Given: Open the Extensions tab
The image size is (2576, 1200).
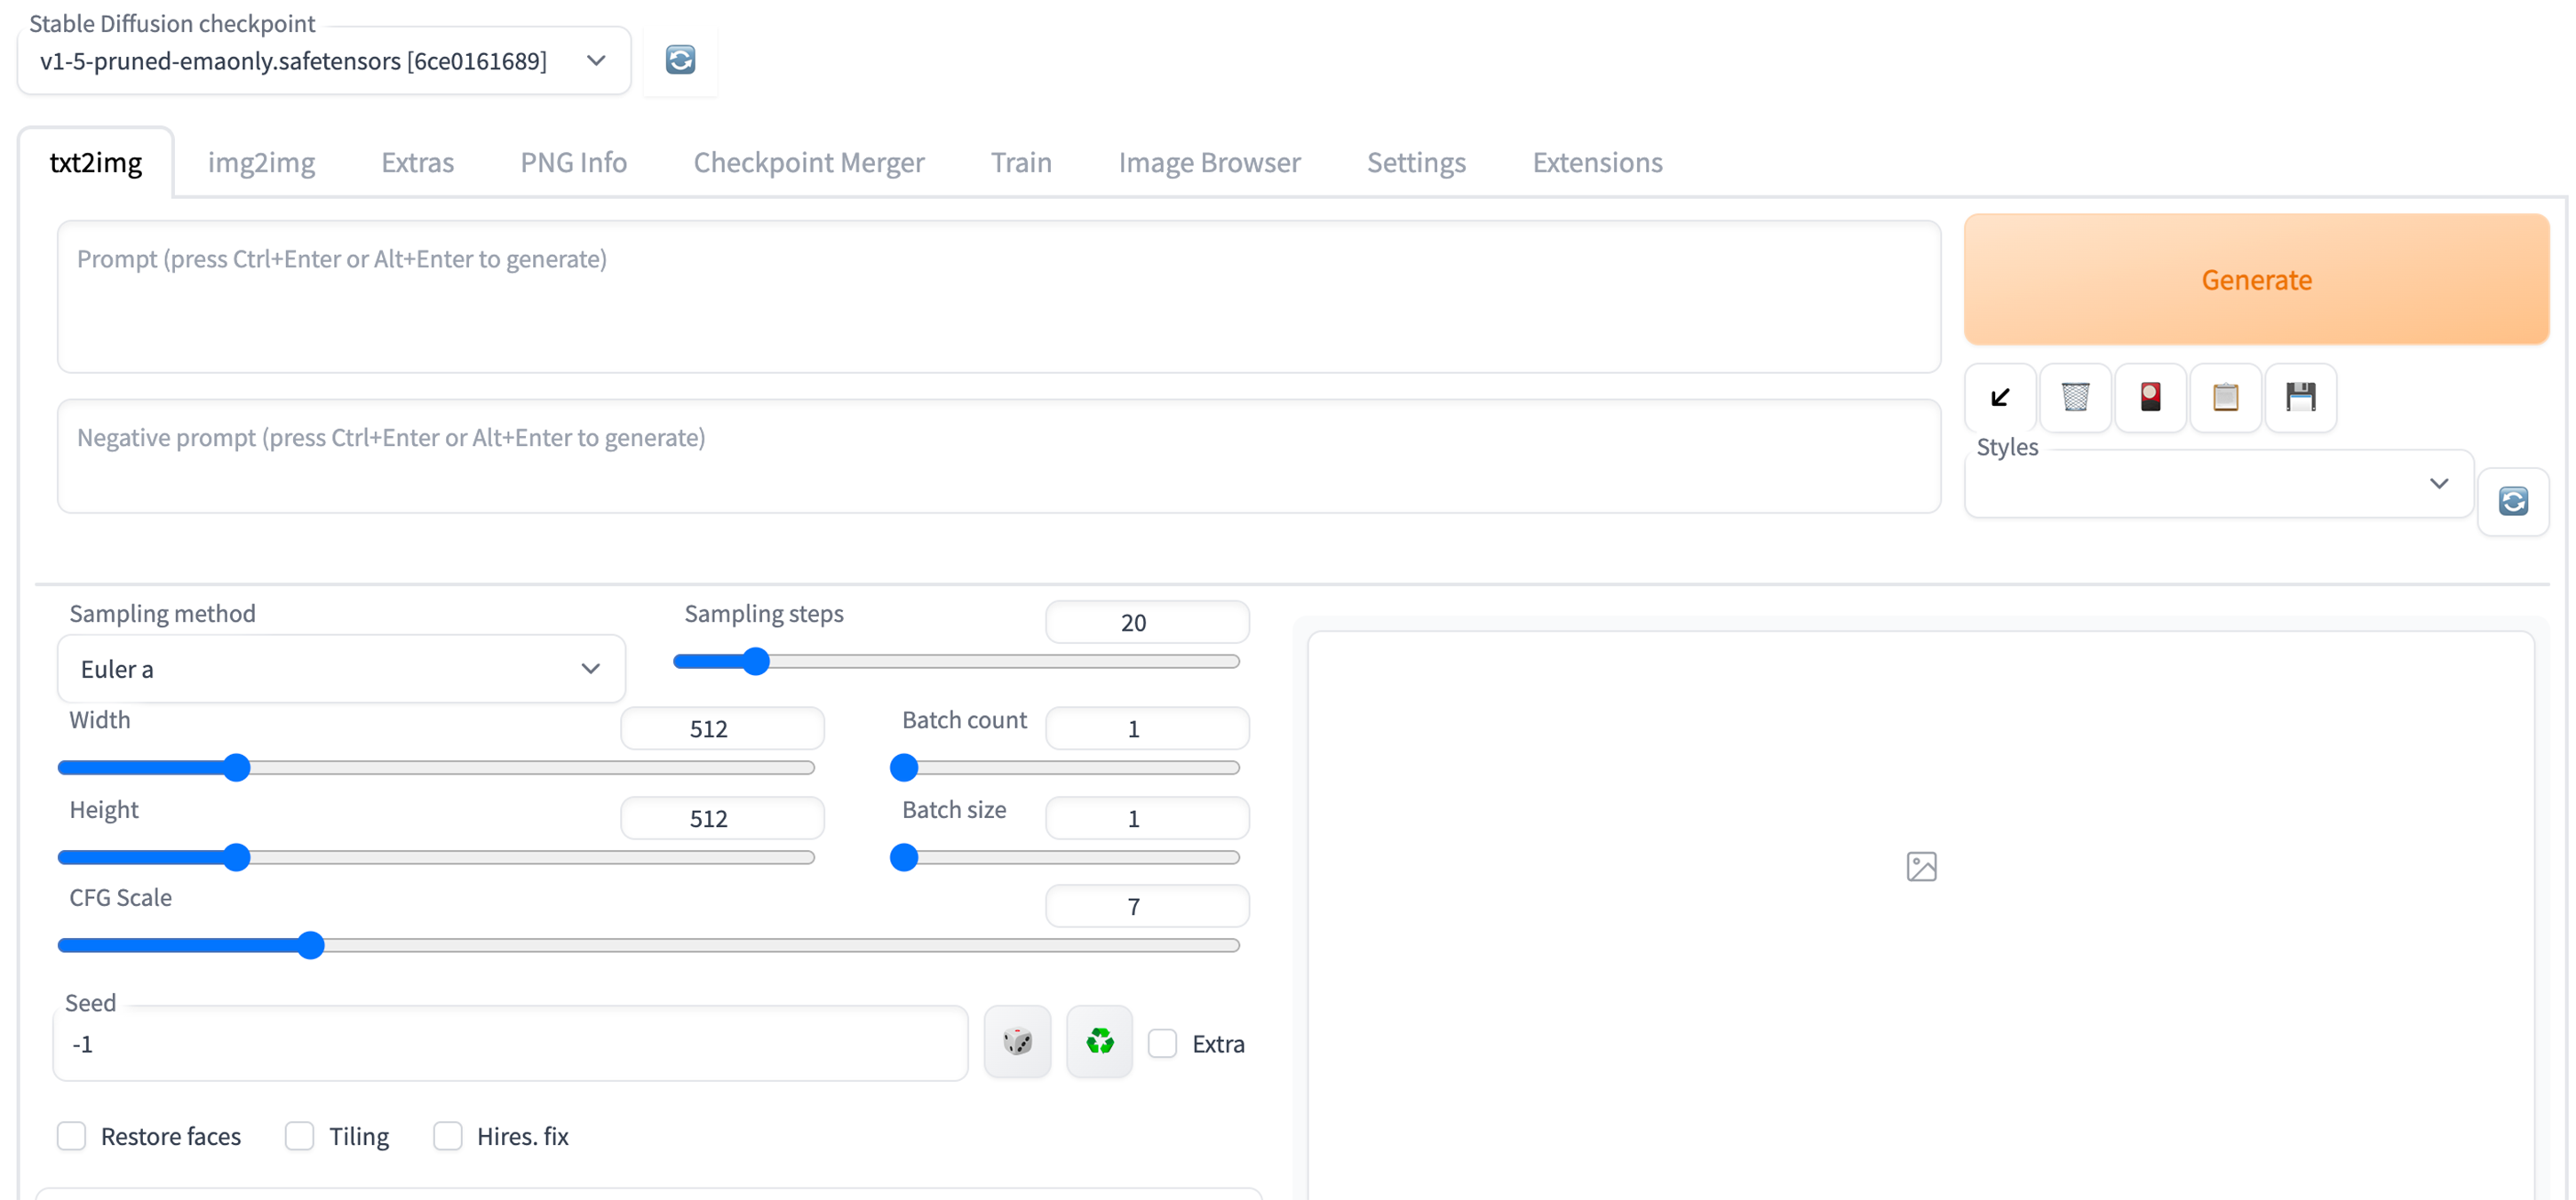Looking at the screenshot, I should point(1597,162).
